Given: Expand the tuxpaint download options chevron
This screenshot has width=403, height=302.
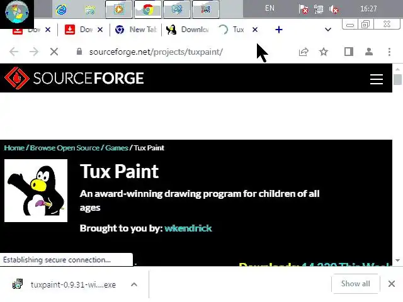Looking at the screenshot, I should coord(134,284).
